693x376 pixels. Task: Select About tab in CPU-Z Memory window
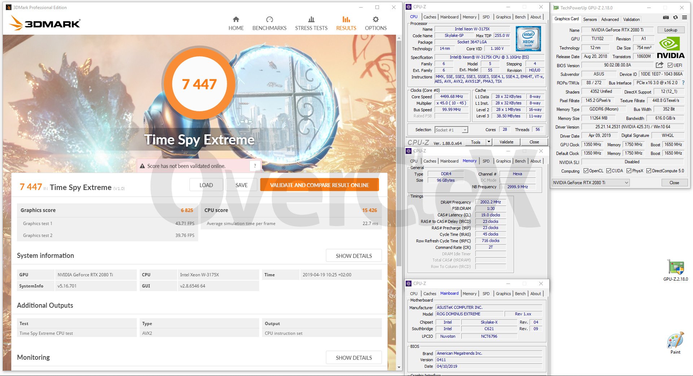pyautogui.click(x=535, y=161)
